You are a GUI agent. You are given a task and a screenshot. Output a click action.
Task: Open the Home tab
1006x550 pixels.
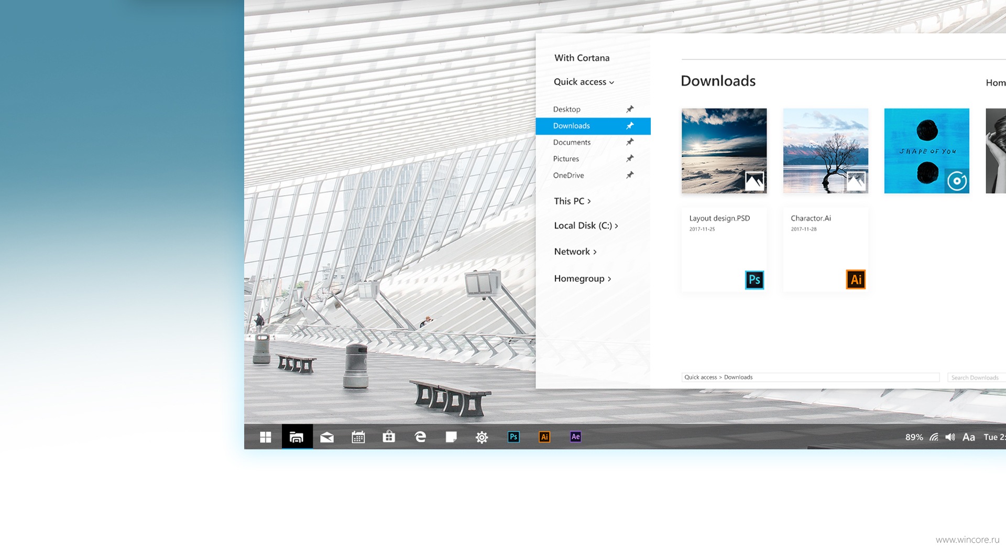[996, 82]
